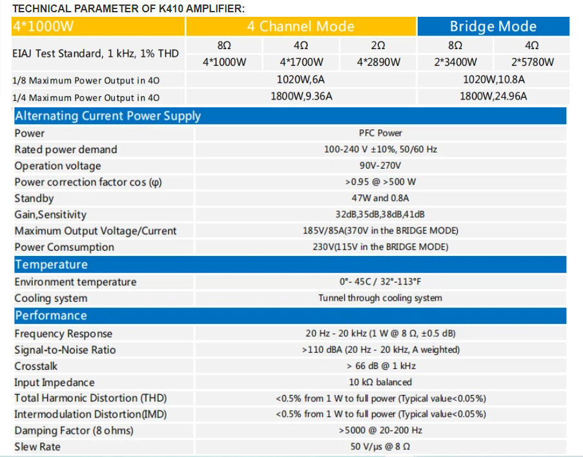Click the "4 Channel Mode" column header
Screen dimensions: 583x457
click(300, 27)
